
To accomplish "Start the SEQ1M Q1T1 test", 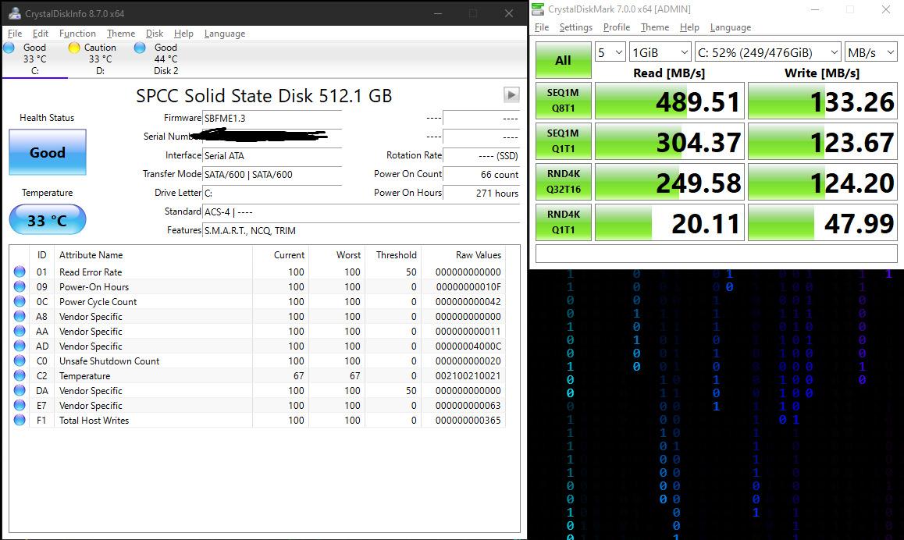I will [x=564, y=140].
